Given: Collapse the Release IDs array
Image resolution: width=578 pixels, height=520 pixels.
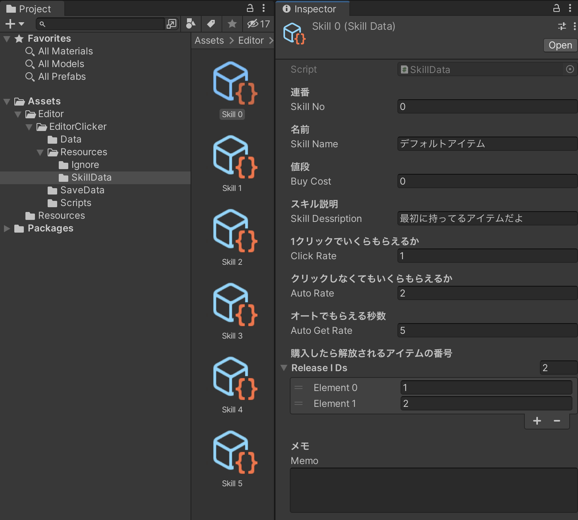Looking at the screenshot, I should [x=284, y=368].
